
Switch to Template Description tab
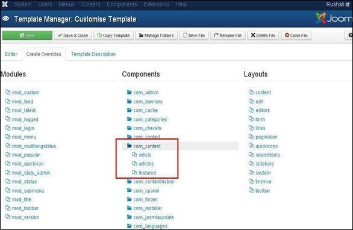coord(93,54)
